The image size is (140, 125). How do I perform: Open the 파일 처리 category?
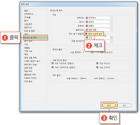tap(28, 71)
